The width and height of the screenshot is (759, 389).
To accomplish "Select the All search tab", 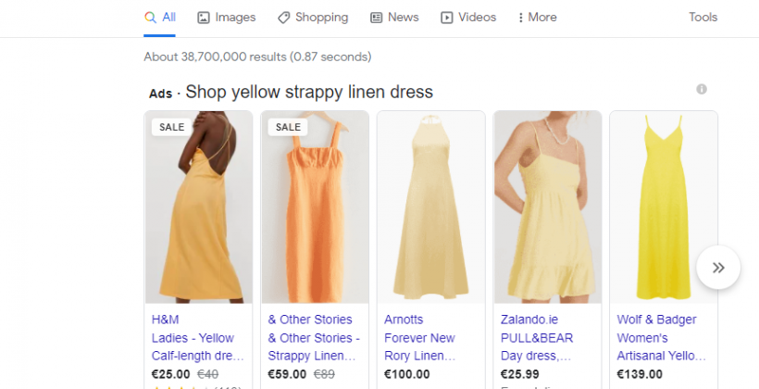I will [160, 18].
